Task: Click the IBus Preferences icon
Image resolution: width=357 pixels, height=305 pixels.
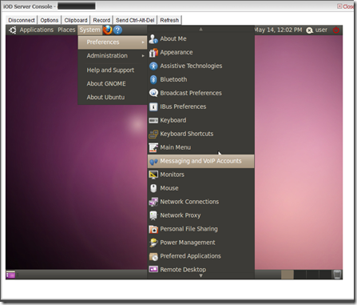Action: pyautogui.click(x=153, y=106)
